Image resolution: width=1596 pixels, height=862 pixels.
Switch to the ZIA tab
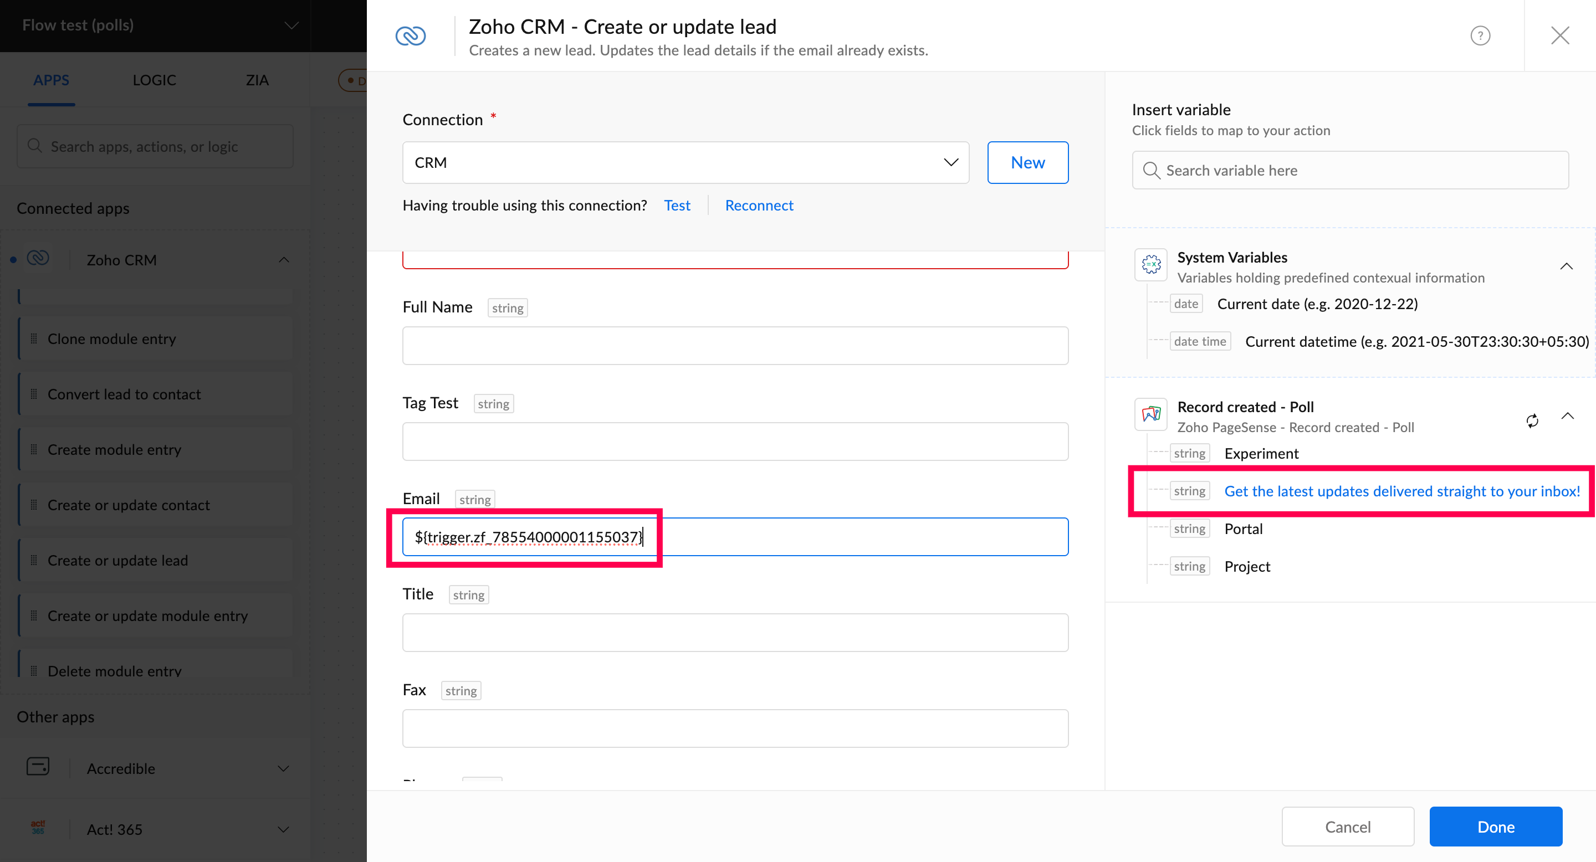pos(257,80)
